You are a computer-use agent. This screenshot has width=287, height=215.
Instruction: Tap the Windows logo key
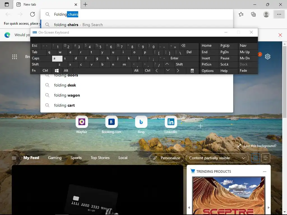pyautogui.click(x=57, y=71)
